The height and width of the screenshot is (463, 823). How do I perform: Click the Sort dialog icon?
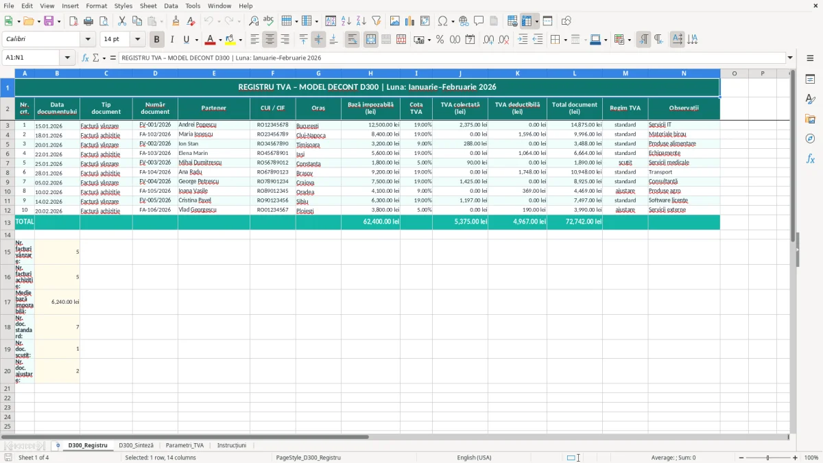[x=331, y=21]
